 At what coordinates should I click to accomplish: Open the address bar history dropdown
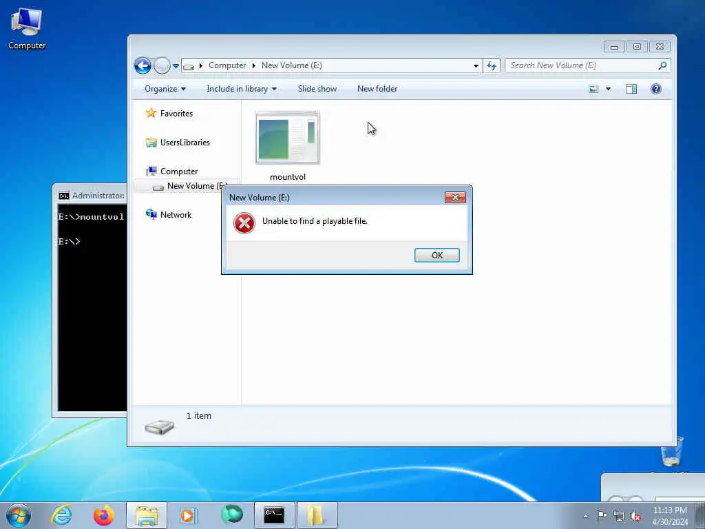[476, 66]
